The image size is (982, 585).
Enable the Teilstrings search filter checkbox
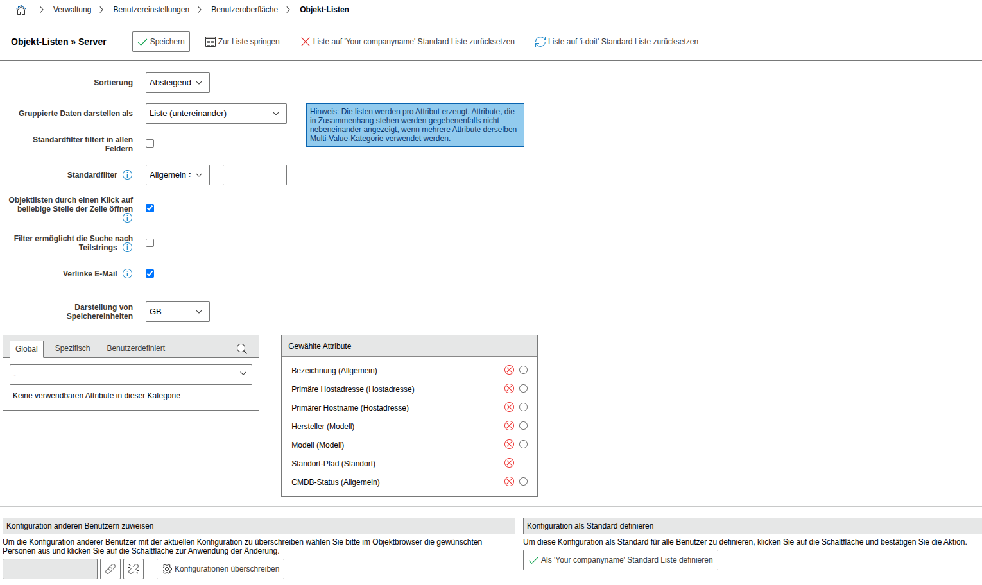click(150, 243)
